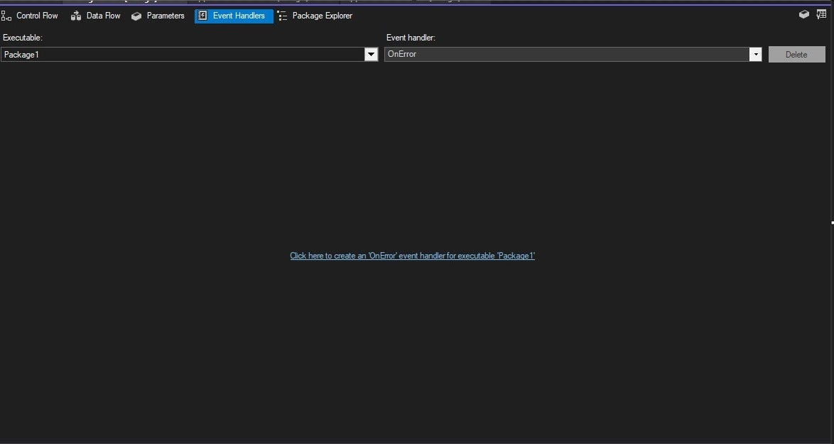Expand the Executable dropdown arrow
Screen dimensions: 834x444
coord(371,54)
